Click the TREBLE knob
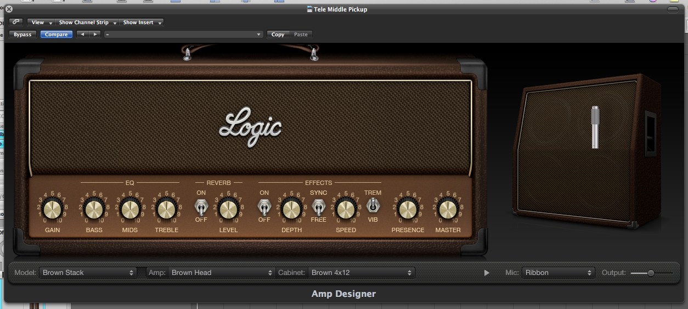 pos(166,209)
